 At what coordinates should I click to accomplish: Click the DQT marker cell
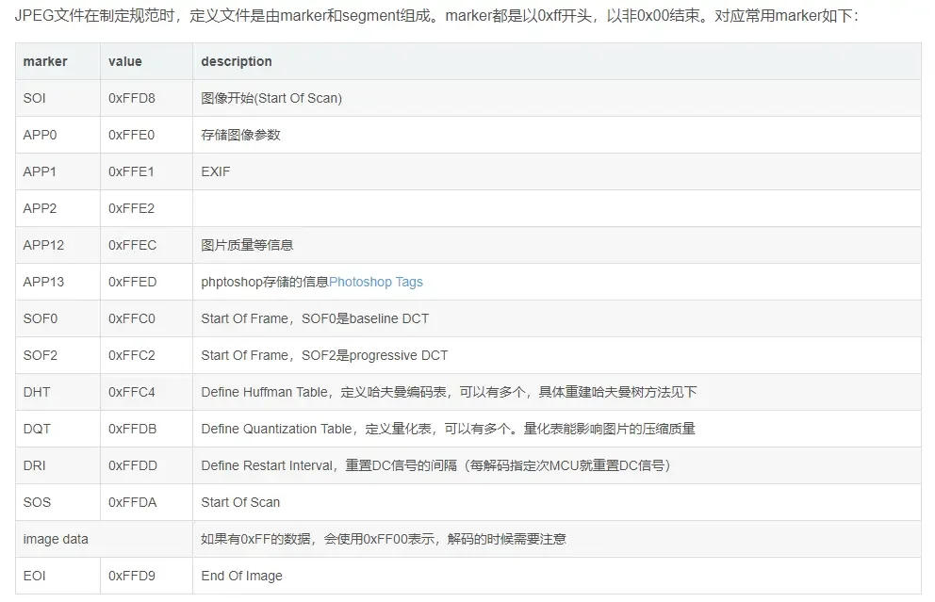point(57,430)
